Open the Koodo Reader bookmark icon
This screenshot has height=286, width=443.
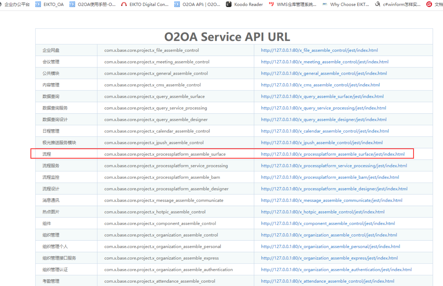[x=229, y=4]
